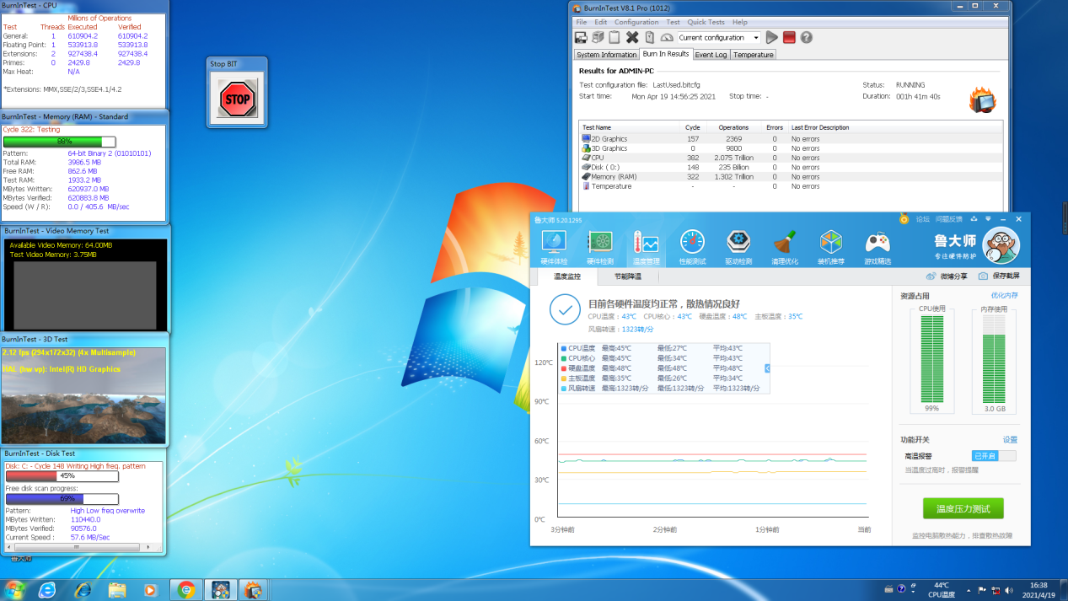Click the save results disk icon

581,38
